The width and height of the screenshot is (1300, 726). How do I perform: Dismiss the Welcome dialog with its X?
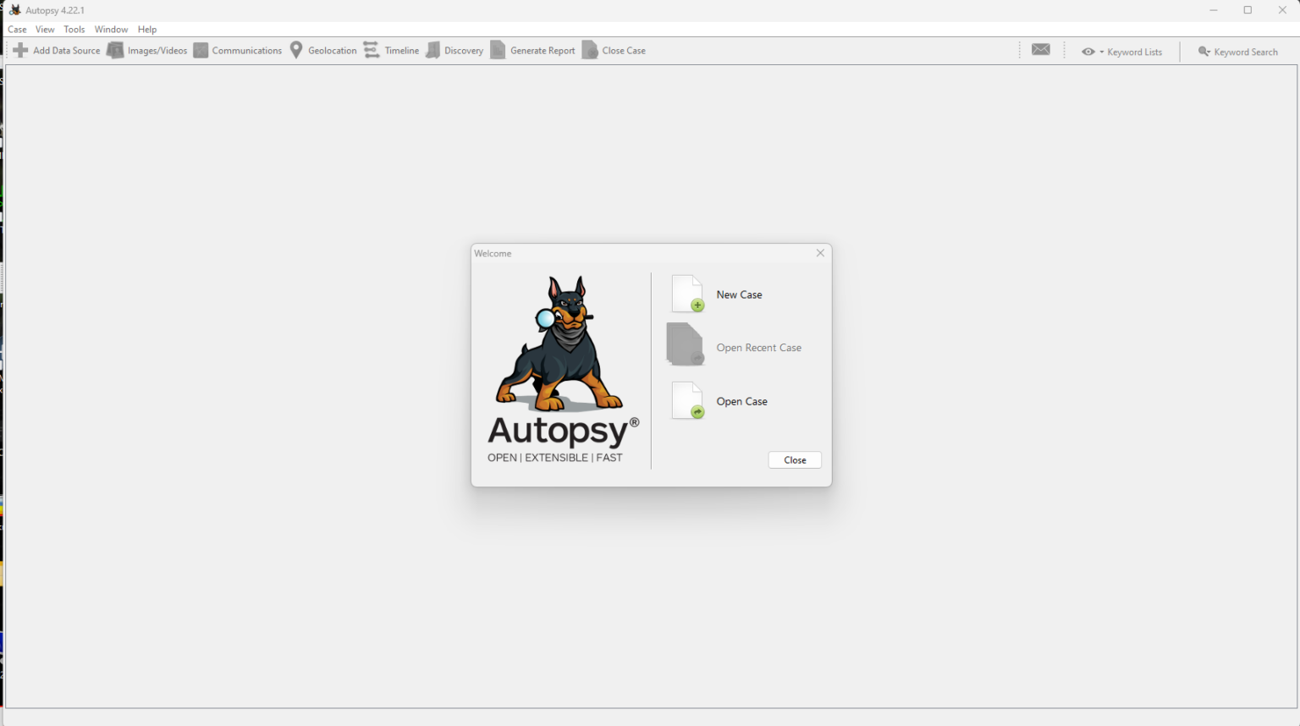pyautogui.click(x=819, y=252)
